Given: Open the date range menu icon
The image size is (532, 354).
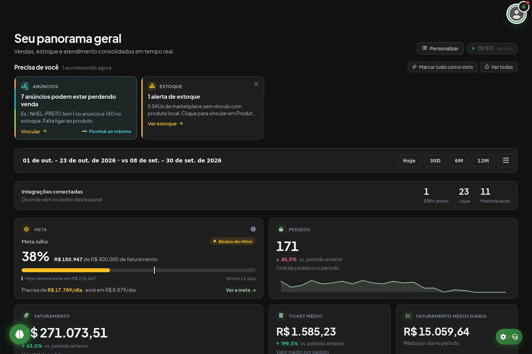Looking at the screenshot, I should pos(506,160).
